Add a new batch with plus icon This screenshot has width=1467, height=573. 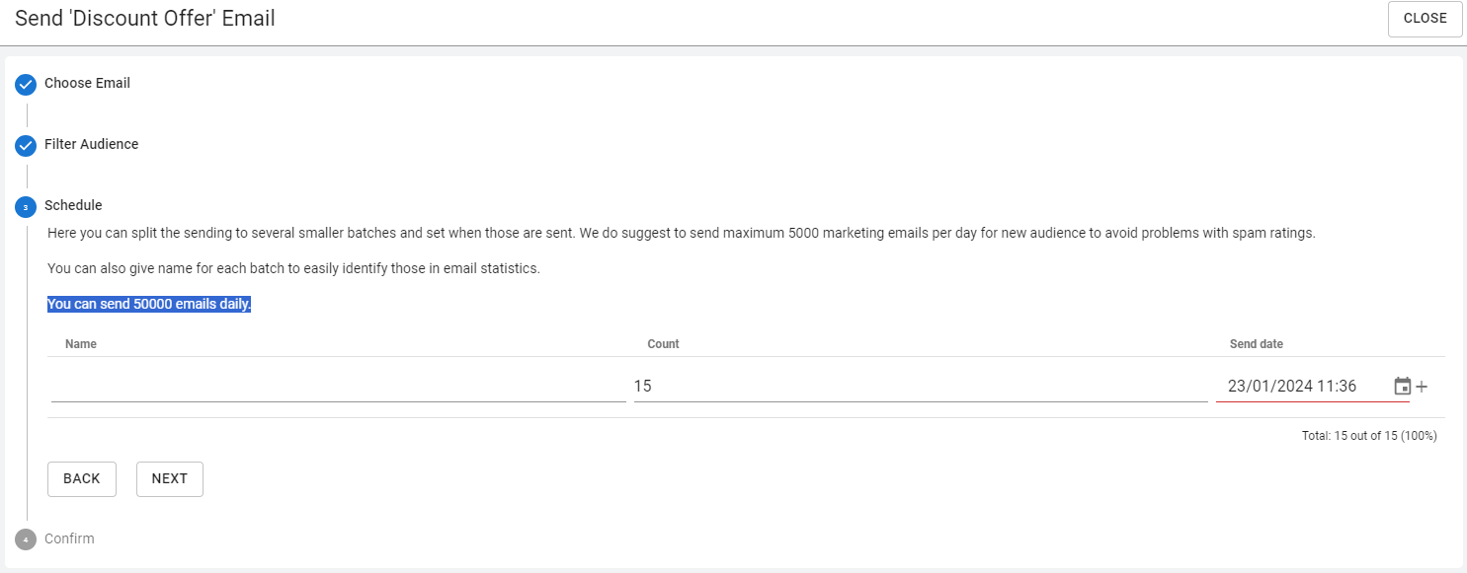tap(1422, 387)
